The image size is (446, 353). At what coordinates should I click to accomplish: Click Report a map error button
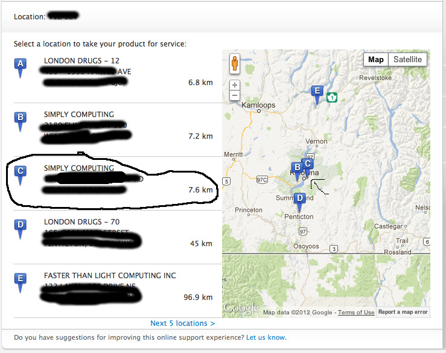[403, 312]
